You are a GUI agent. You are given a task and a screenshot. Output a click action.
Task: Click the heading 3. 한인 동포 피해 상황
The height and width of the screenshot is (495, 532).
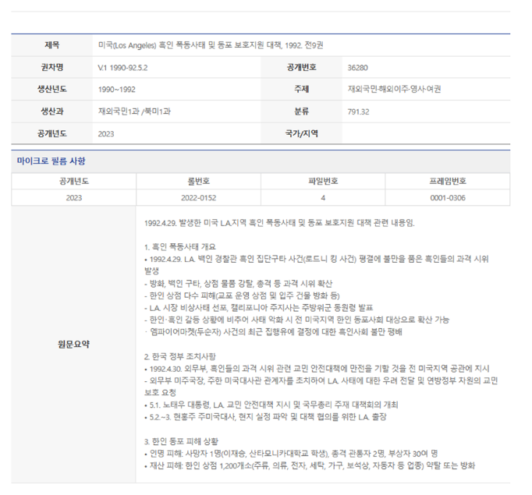(x=181, y=441)
